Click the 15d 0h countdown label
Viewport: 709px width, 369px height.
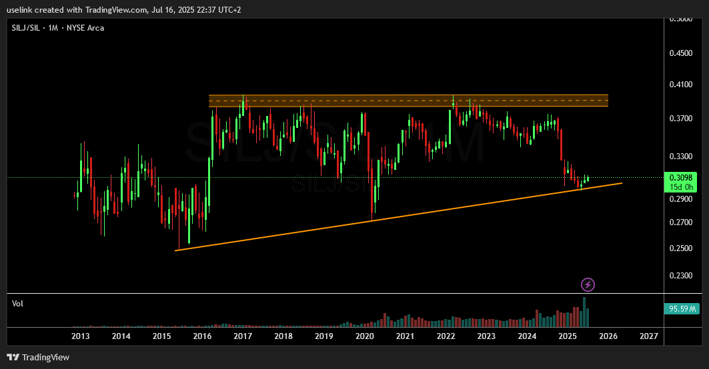coord(680,187)
